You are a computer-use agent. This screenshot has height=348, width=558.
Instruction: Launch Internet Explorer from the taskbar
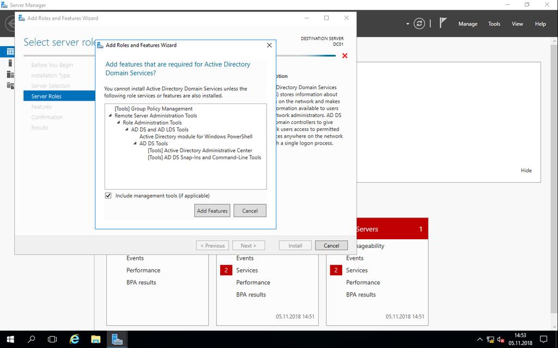[74, 339]
